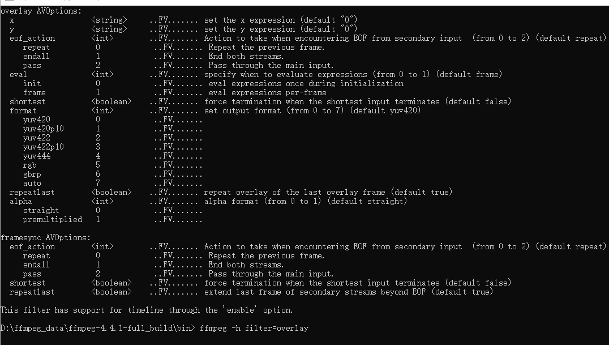Click the timeline support 'enable' option message
The height and width of the screenshot is (345, 609).
coord(147,310)
